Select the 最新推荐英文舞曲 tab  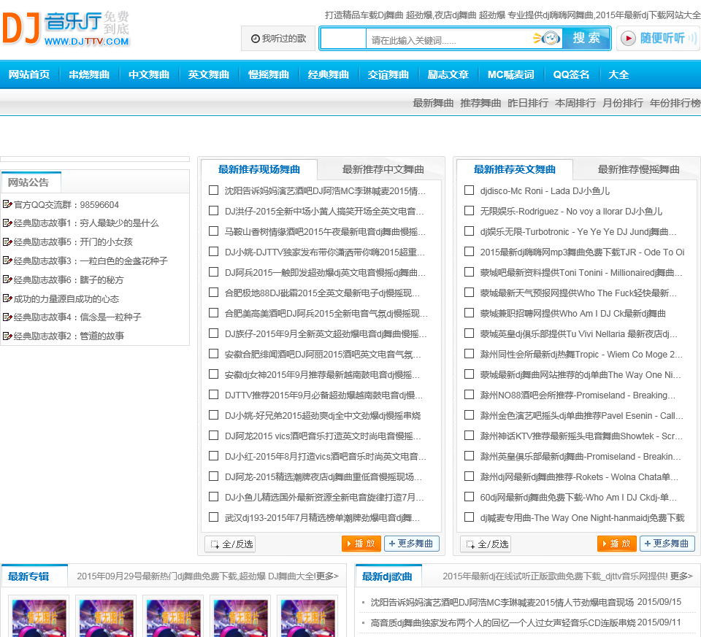coord(515,169)
